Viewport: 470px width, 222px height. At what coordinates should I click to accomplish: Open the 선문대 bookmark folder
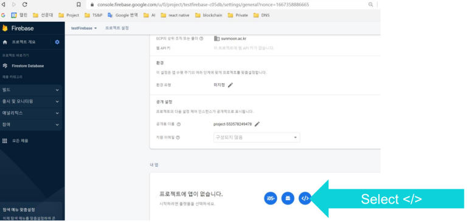coord(43,15)
